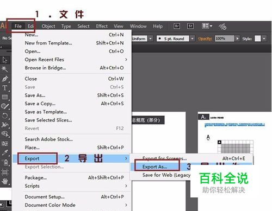Choose Save a Copy...
272x211 pixels.
click(x=72, y=104)
